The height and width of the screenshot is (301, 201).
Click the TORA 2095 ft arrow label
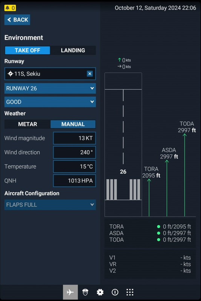pos(151,172)
